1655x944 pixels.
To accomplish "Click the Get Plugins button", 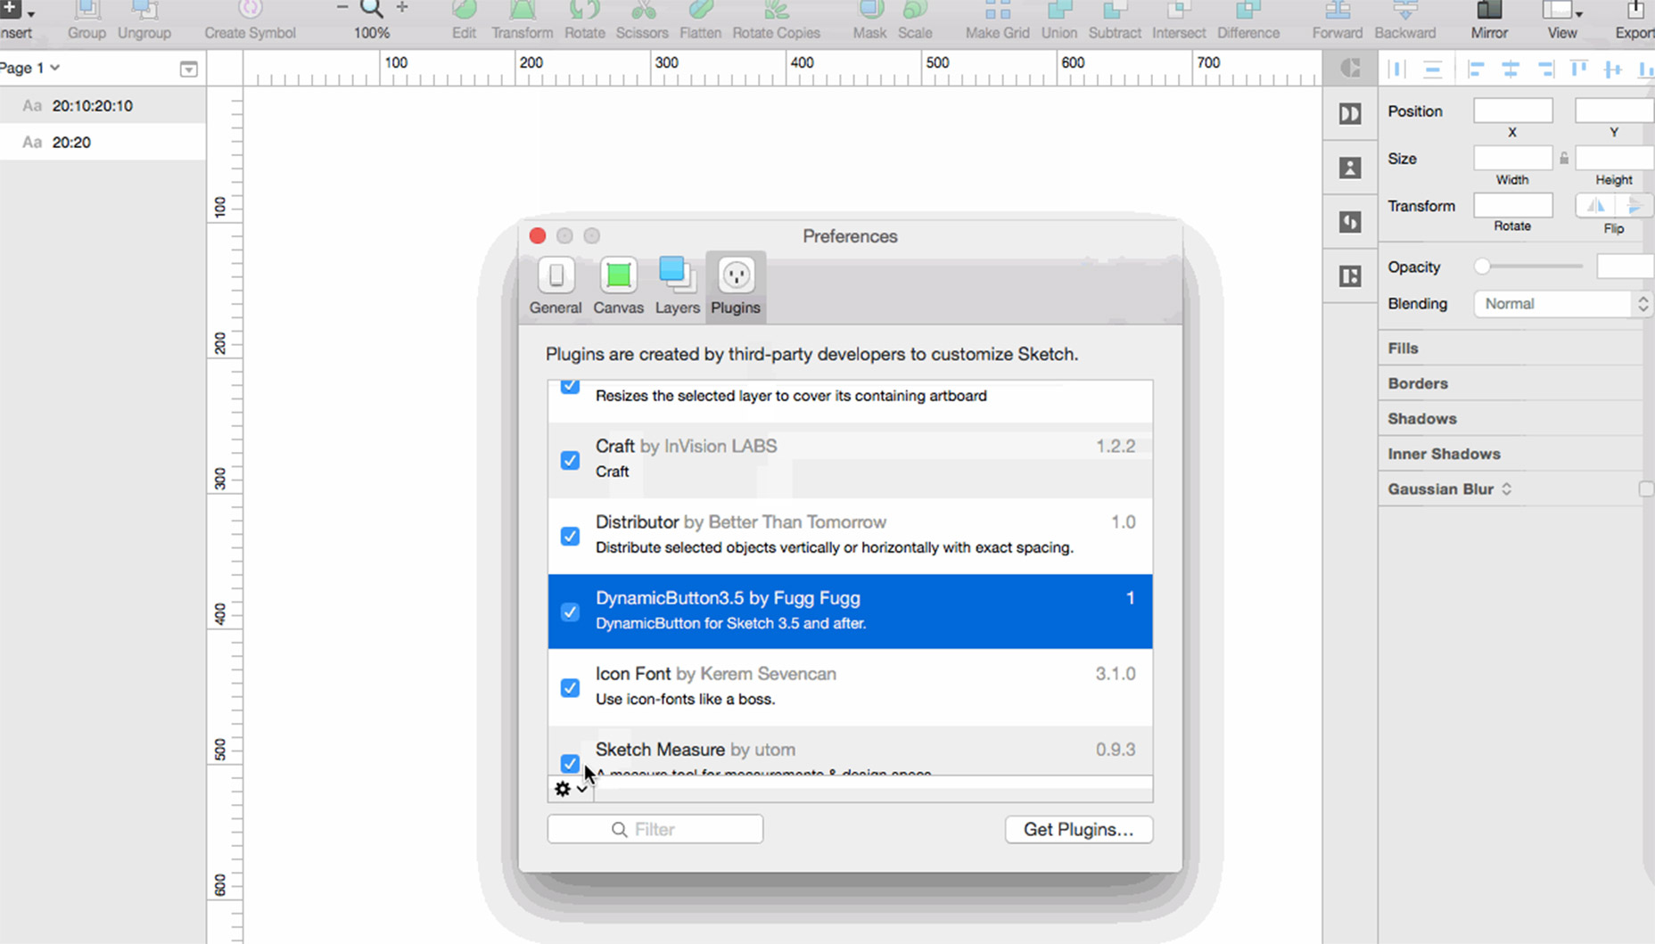I will click(x=1078, y=829).
